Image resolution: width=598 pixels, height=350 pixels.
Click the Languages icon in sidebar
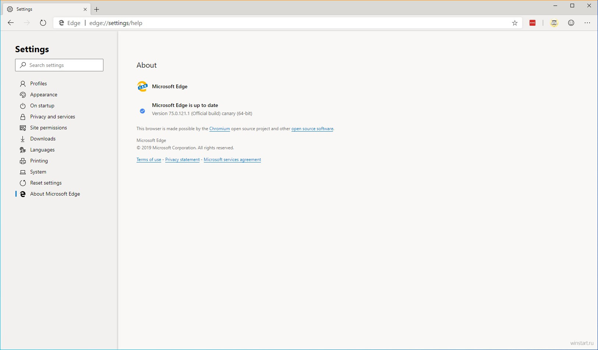(x=23, y=150)
